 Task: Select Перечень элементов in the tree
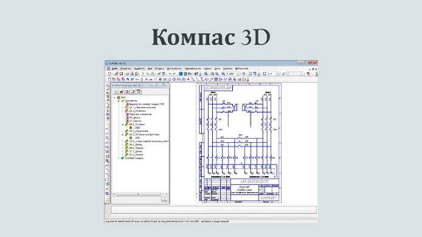(x=140, y=114)
